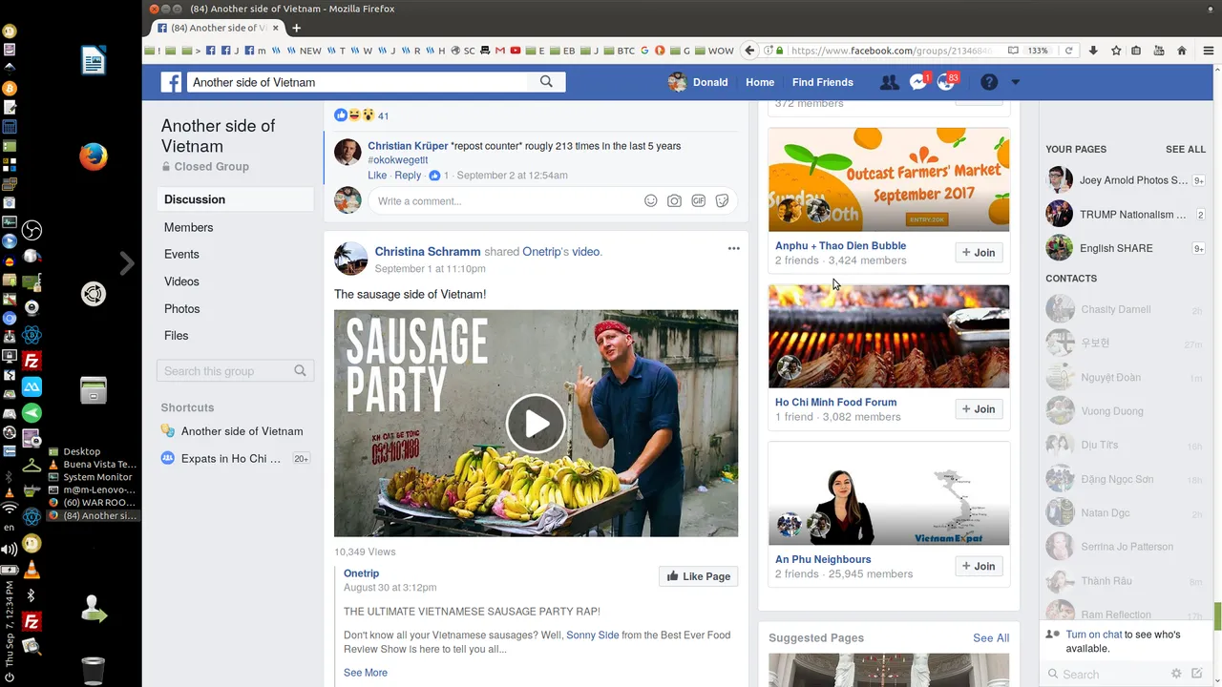The width and height of the screenshot is (1222, 687).
Task: See all of your pages
Action: [1186, 150]
